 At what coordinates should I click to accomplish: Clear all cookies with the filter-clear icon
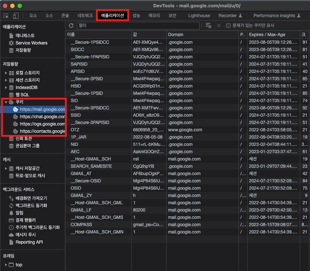point(208,26)
